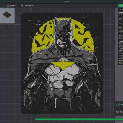Toggle the white seams option swatch
This screenshot has width=123, height=123.
(x=120, y=63)
